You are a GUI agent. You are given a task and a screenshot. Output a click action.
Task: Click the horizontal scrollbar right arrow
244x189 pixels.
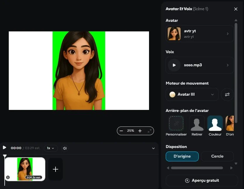click(231, 168)
